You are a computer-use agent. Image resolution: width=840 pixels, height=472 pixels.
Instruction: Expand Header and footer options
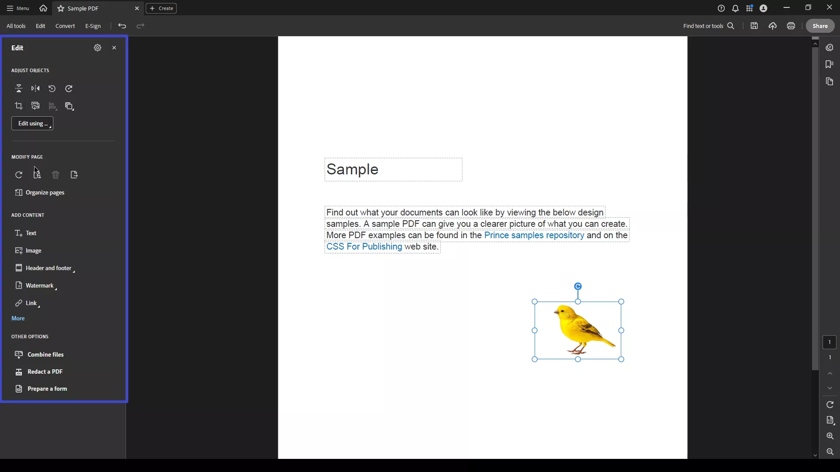tap(49, 268)
